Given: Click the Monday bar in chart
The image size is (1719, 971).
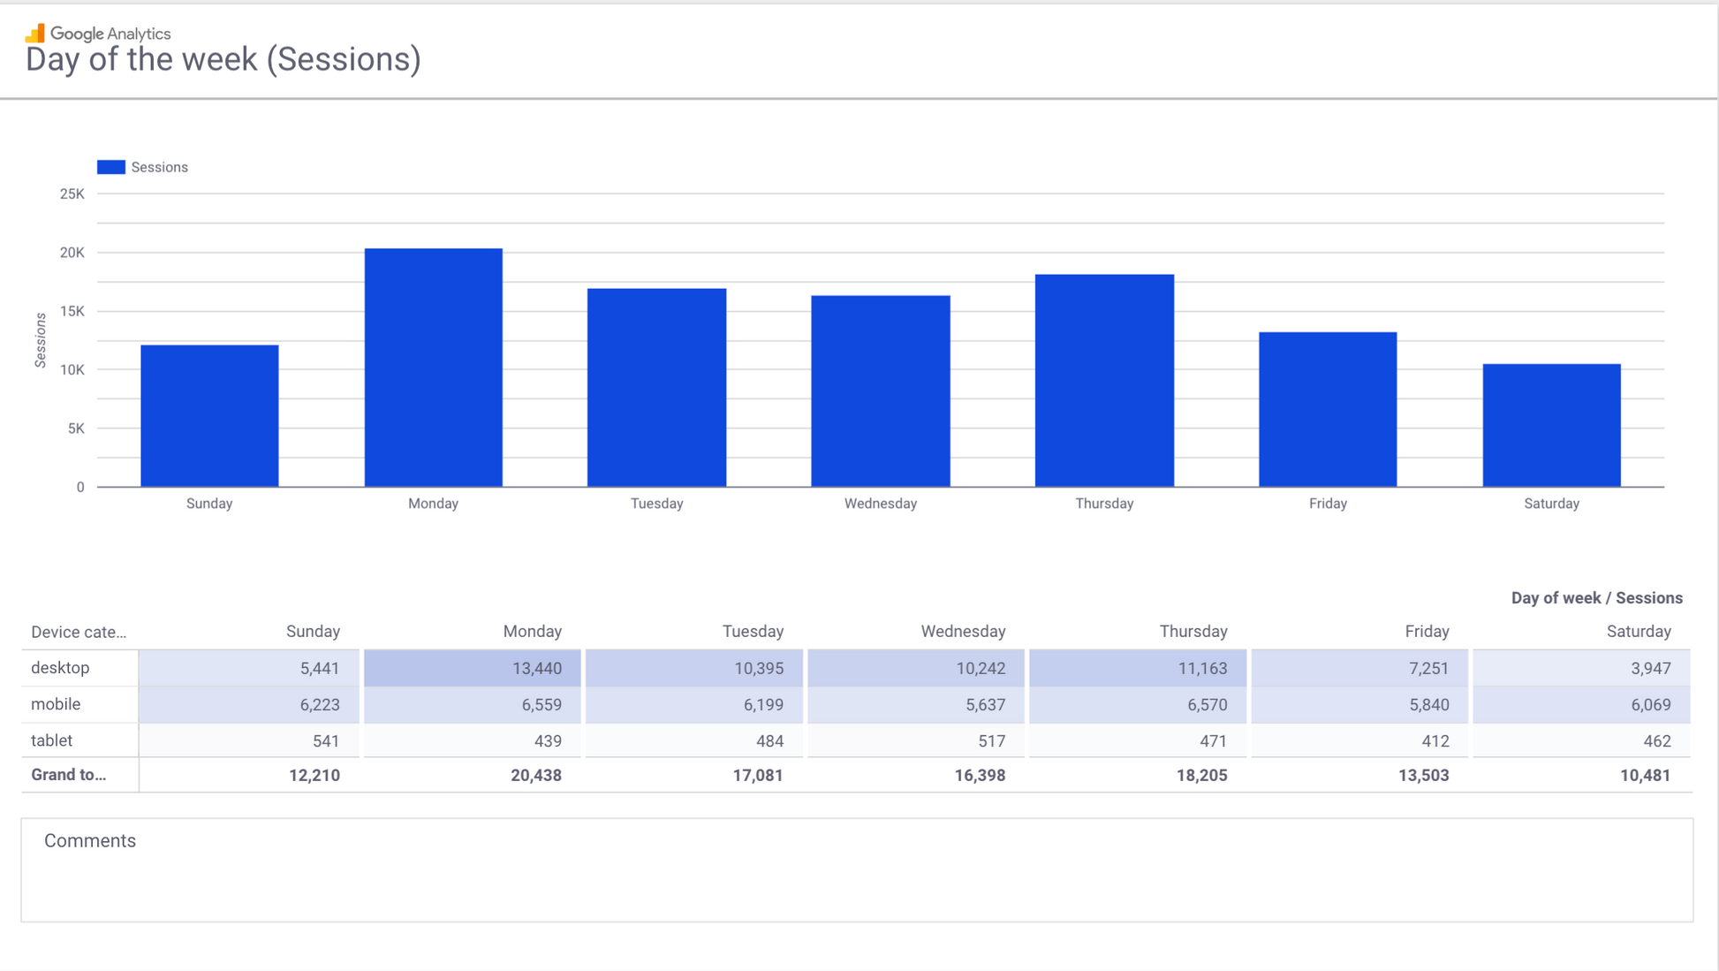Looking at the screenshot, I should [x=433, y=368].
